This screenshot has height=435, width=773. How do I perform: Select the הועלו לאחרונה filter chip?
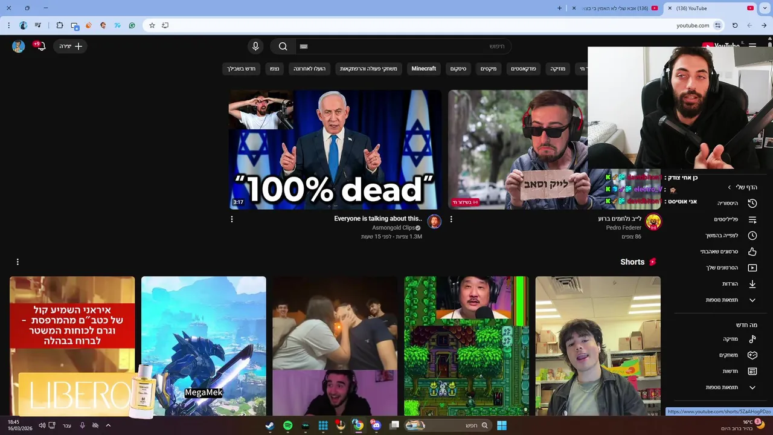click(x=309, y=69)
